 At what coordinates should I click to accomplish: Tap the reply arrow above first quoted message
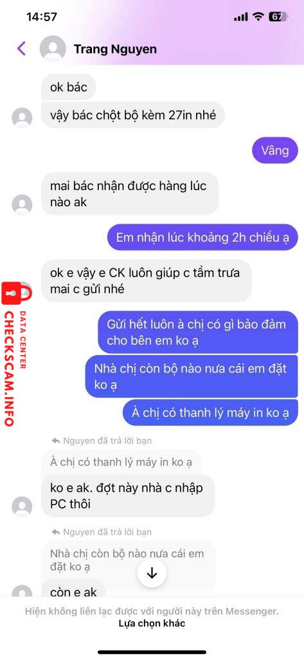pyautogui.click(x=56, y=441)
